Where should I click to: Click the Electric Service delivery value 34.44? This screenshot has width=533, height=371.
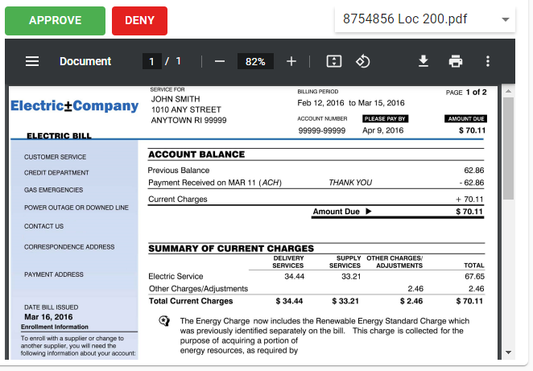click(x=295, y=277)
